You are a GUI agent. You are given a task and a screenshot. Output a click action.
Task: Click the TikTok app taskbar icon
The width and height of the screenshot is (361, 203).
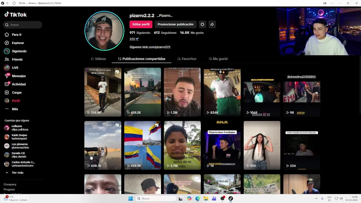coord(231,198)
